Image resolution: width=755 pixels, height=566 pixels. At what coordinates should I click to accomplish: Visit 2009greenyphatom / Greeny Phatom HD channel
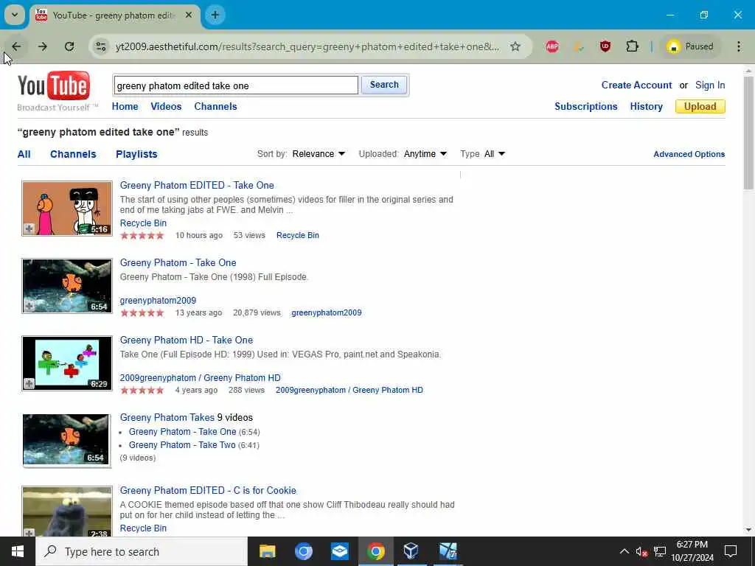[x=201, y=378]
